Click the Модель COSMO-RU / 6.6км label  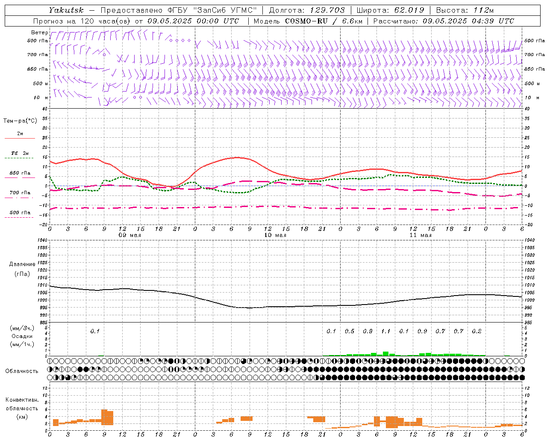point(308,21)
